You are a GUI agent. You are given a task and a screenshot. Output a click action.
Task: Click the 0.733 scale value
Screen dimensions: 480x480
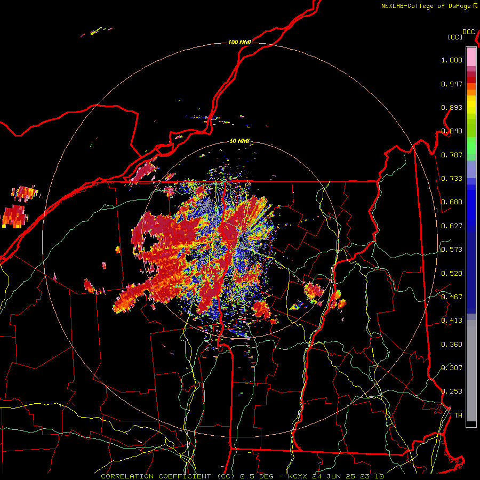[452, 179]
